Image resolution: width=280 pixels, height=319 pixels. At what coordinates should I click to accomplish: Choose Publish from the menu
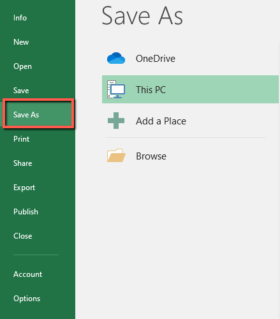[x=26, y=212]
